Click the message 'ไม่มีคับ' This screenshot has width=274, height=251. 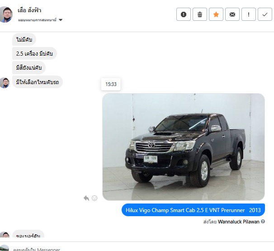(x=24, y=39)
